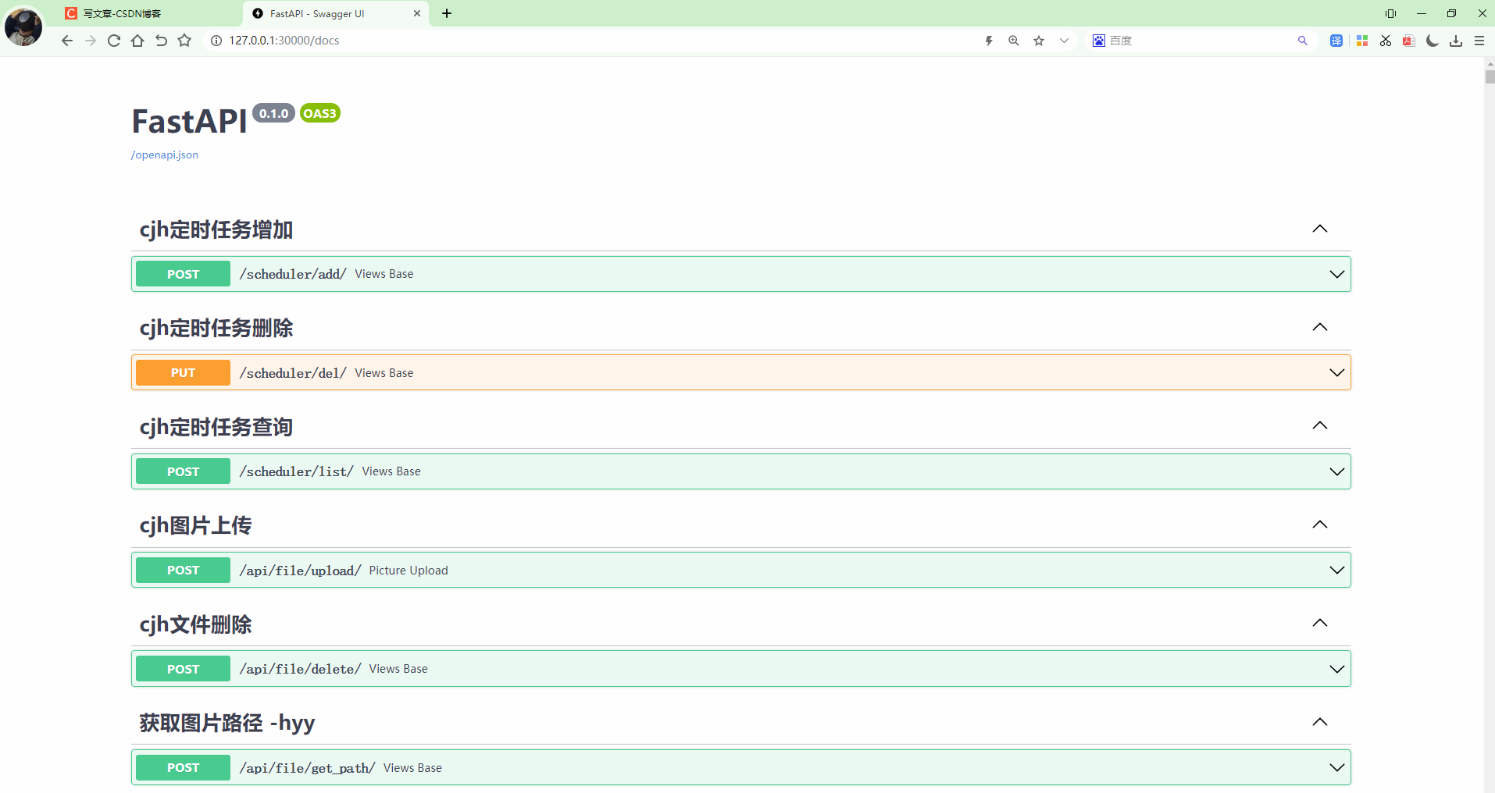Collapse the cjh定时任务查询 section

point(1320,425)
